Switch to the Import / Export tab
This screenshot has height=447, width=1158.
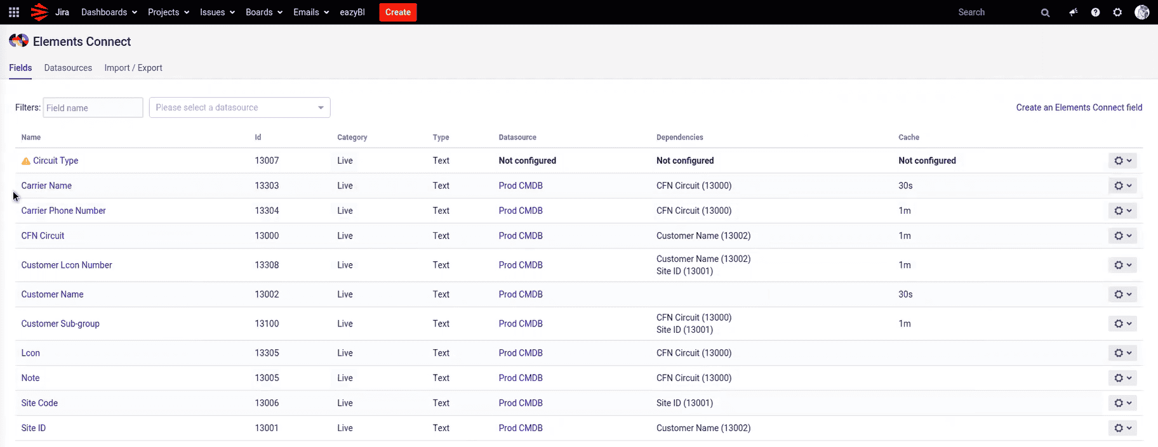(x=133, y=68)
